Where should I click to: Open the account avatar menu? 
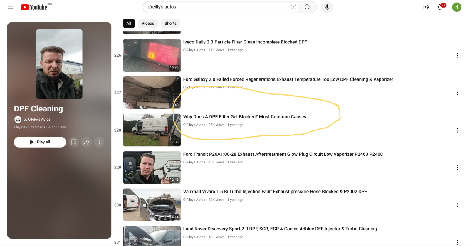coord(457,7)
